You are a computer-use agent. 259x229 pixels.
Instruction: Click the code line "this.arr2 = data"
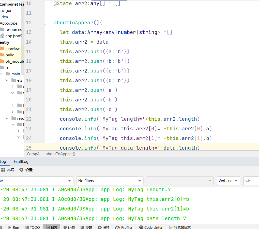click(84, 42)
